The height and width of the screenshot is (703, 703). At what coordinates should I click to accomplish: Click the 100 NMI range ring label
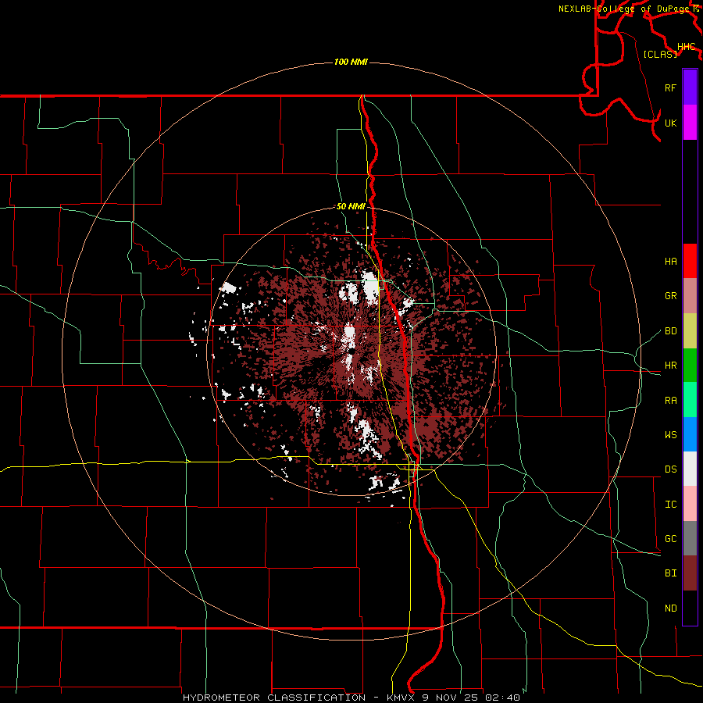tap(351, 62)
